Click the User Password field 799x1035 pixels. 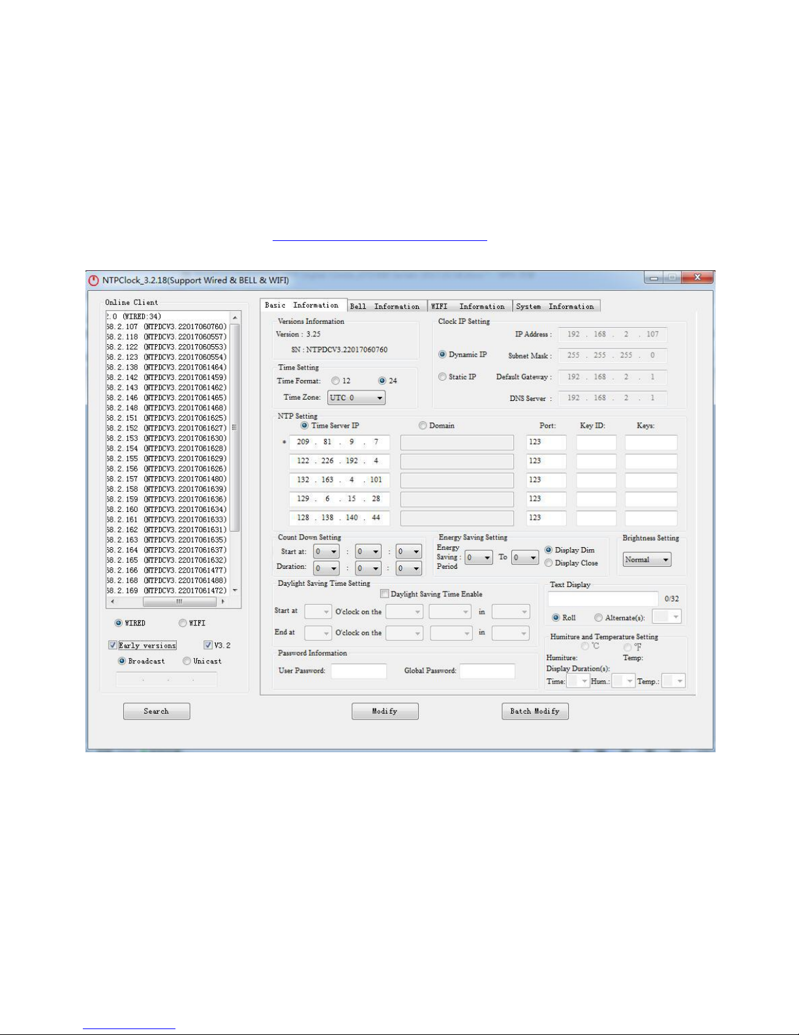coord(359,671)
